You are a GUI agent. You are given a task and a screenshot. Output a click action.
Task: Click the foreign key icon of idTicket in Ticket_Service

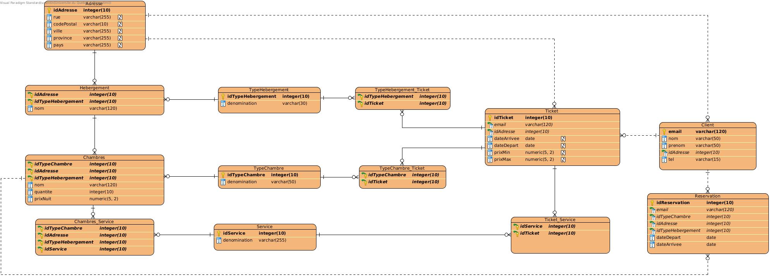click(516, 233)
